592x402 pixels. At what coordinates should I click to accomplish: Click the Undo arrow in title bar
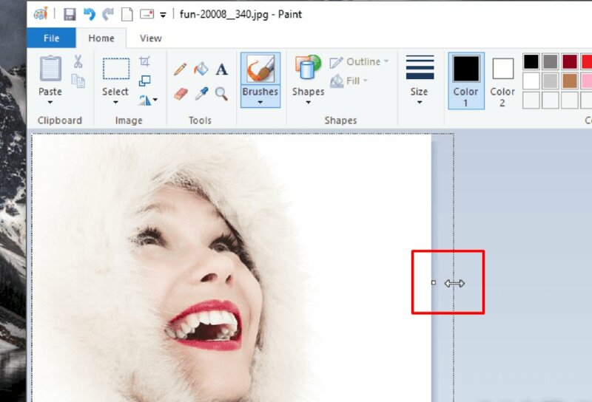click(89, 14)
